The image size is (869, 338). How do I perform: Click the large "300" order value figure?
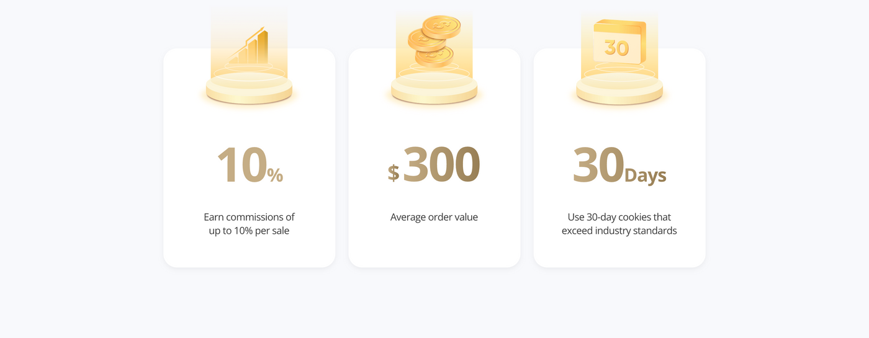(441, 164)
